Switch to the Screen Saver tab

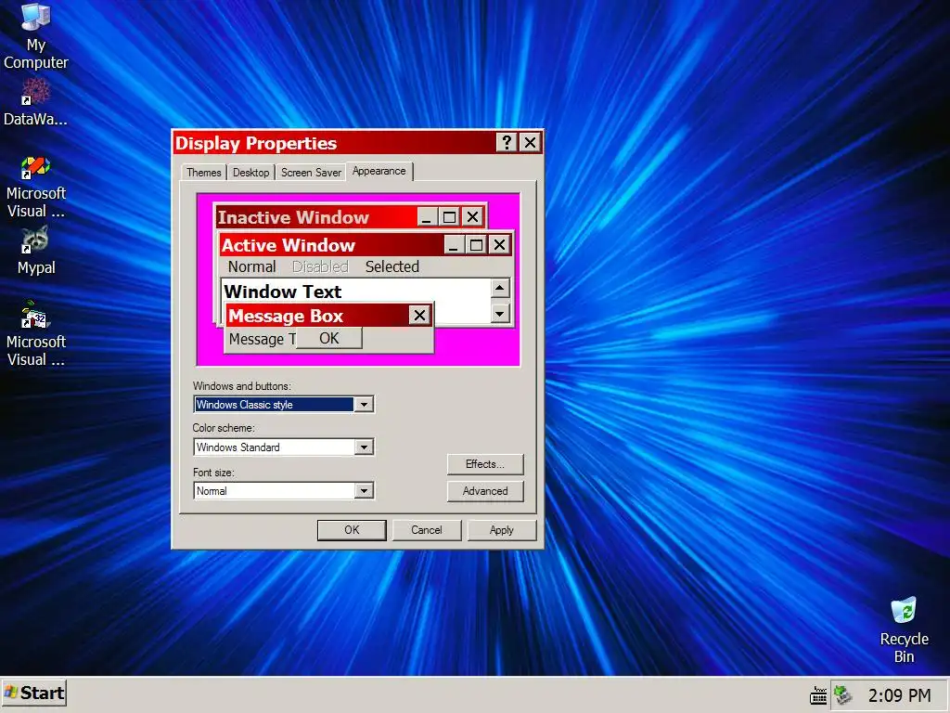pyautogui.click(x=311, y=172)
